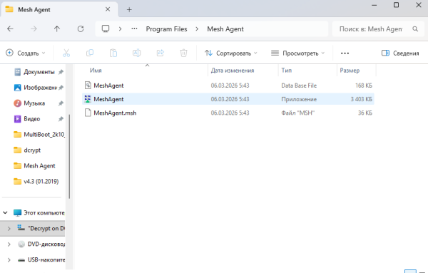Collapse the Этот компьютер tree node
The height and width of the screenshot is (273, 428).
[5, 212]
